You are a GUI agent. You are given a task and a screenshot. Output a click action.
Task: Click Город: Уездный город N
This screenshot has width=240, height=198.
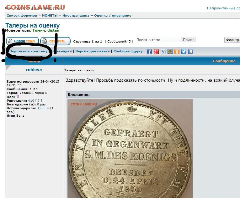[x=27, y=93]
